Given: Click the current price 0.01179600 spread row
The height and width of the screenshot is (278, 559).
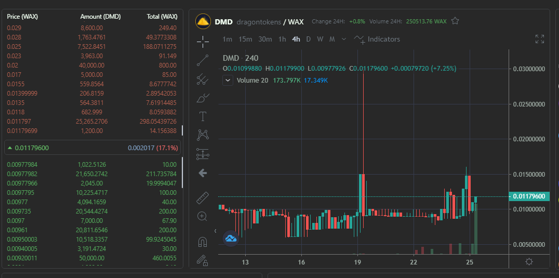Looking at the screenshot, I should pos(92,148).
